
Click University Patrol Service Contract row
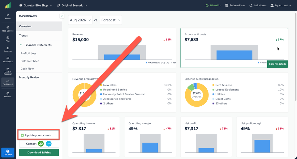tap(136, 94)
